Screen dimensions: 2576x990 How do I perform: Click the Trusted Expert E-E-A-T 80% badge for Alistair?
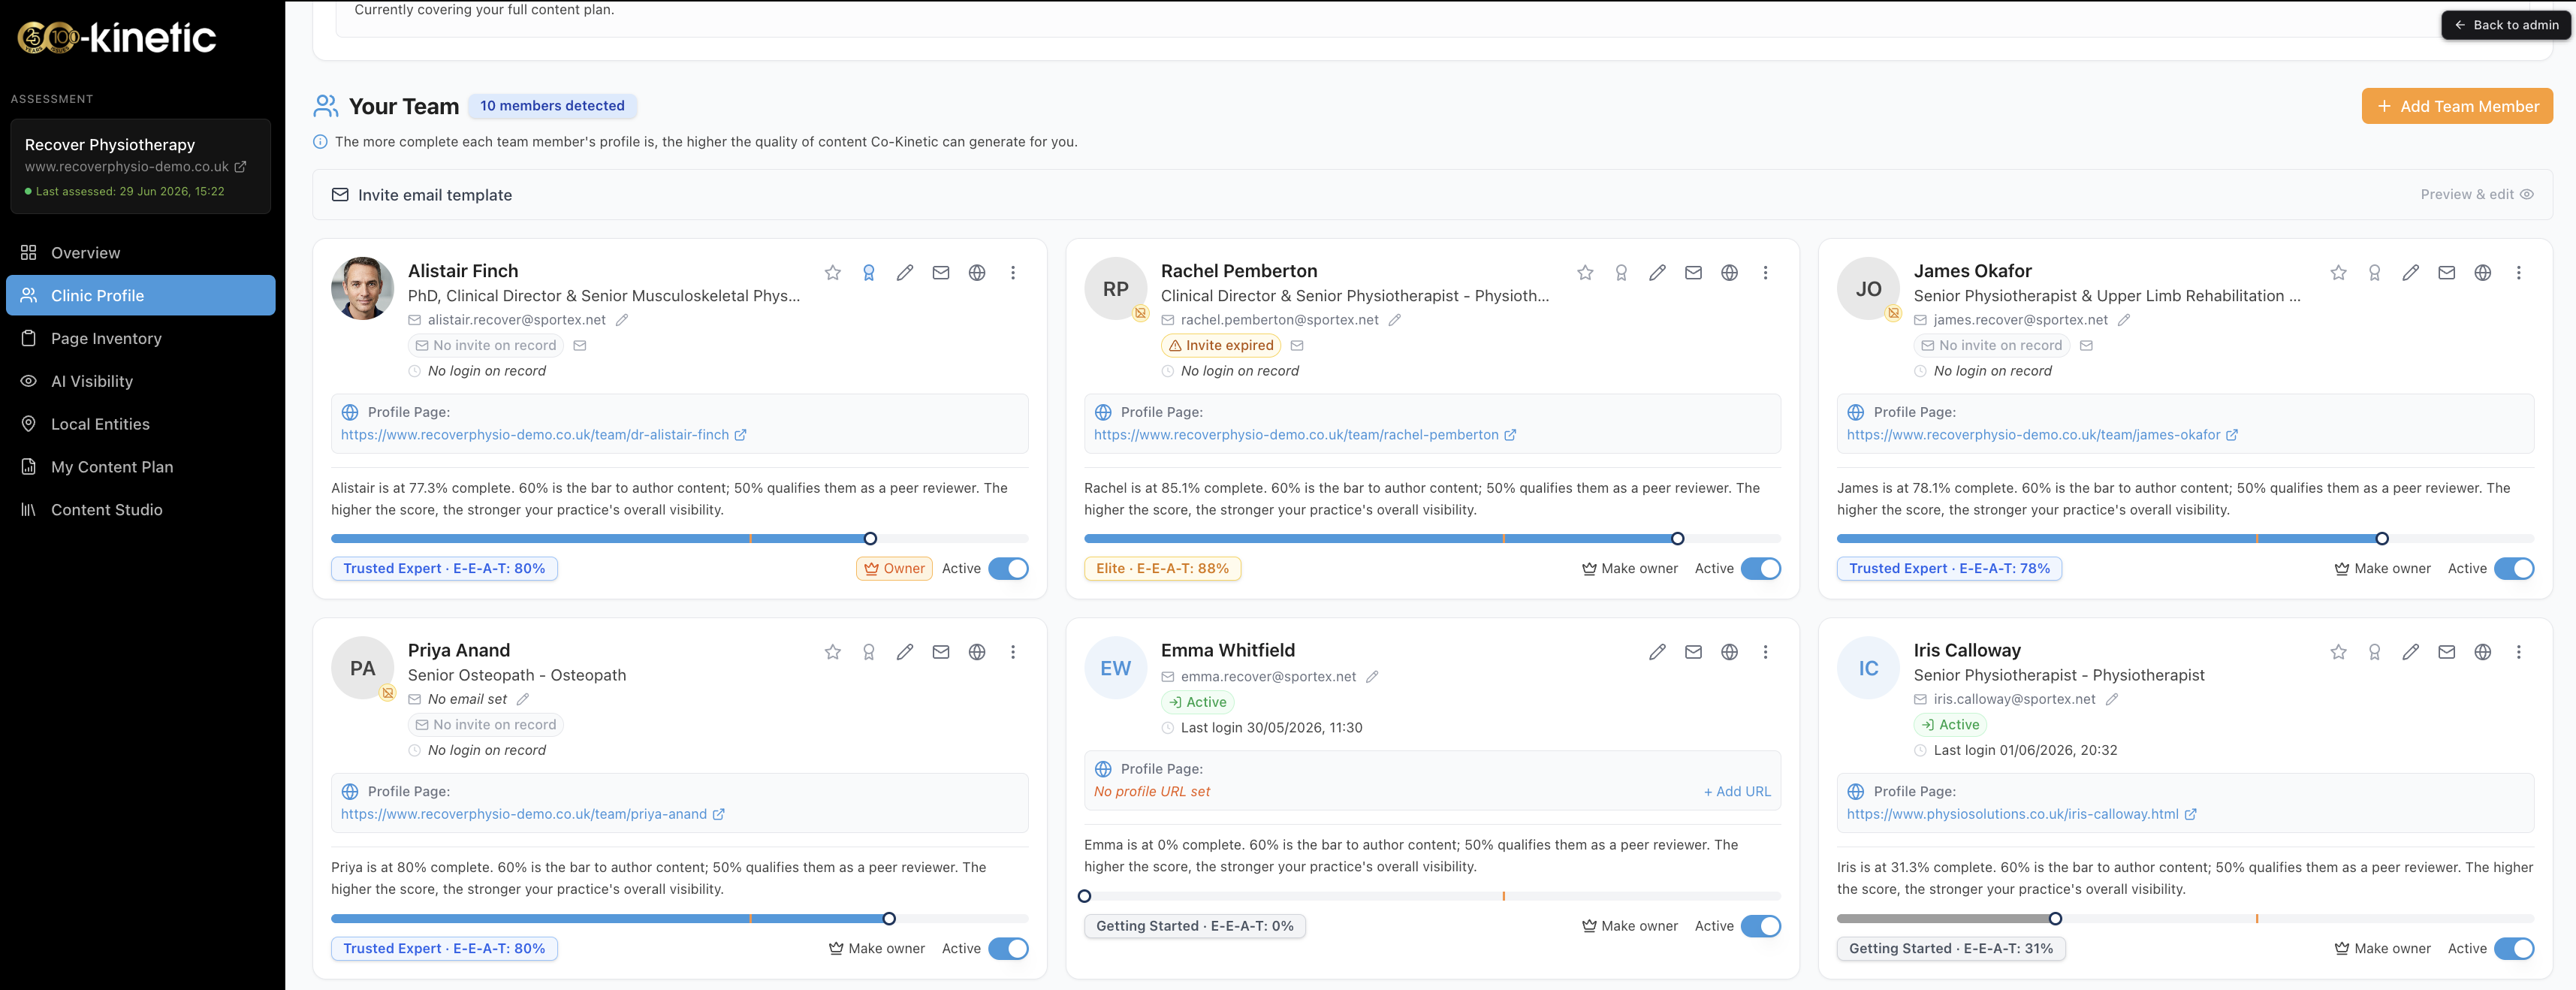444,569
